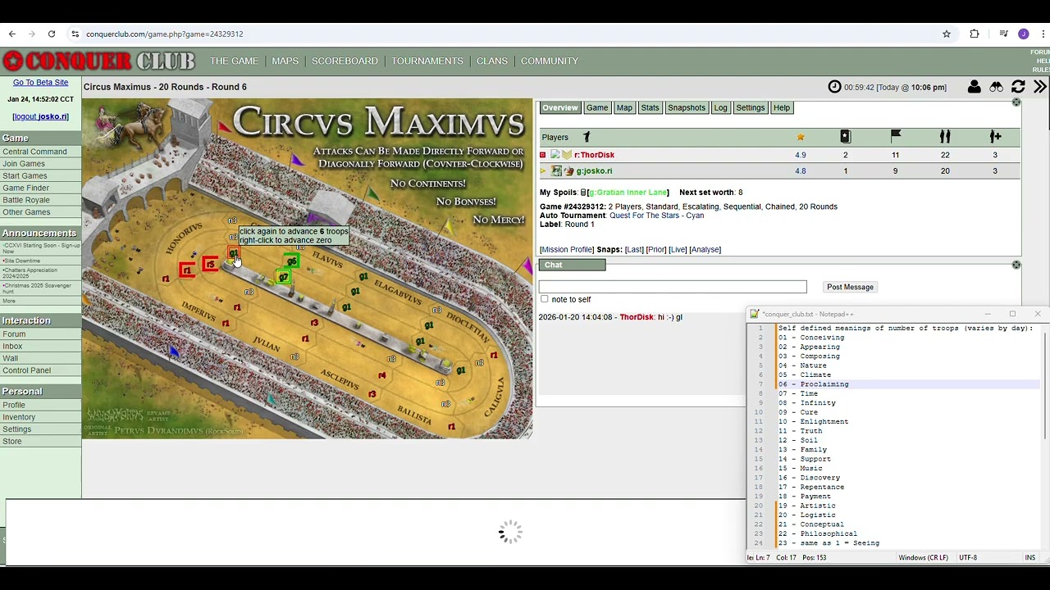Image resolution: width=1050 pixels, height=590 pixels.
Task: Click the double-chevron icon in game header
Action: click(x=1039, y=87)
